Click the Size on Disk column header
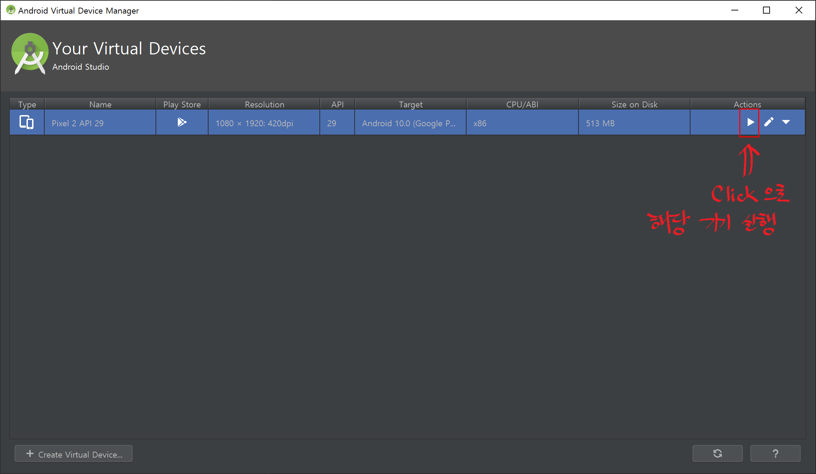816x474 pixels. (x=634, y=104)
